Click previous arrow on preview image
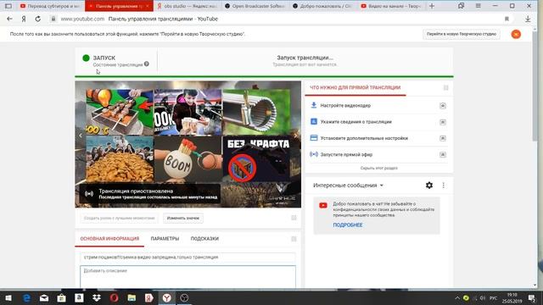The height and width of the screenshot is (305, 543). (81, 136)
